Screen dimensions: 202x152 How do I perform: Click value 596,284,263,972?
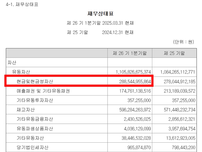pyautogui.click(x=135, y=110)
